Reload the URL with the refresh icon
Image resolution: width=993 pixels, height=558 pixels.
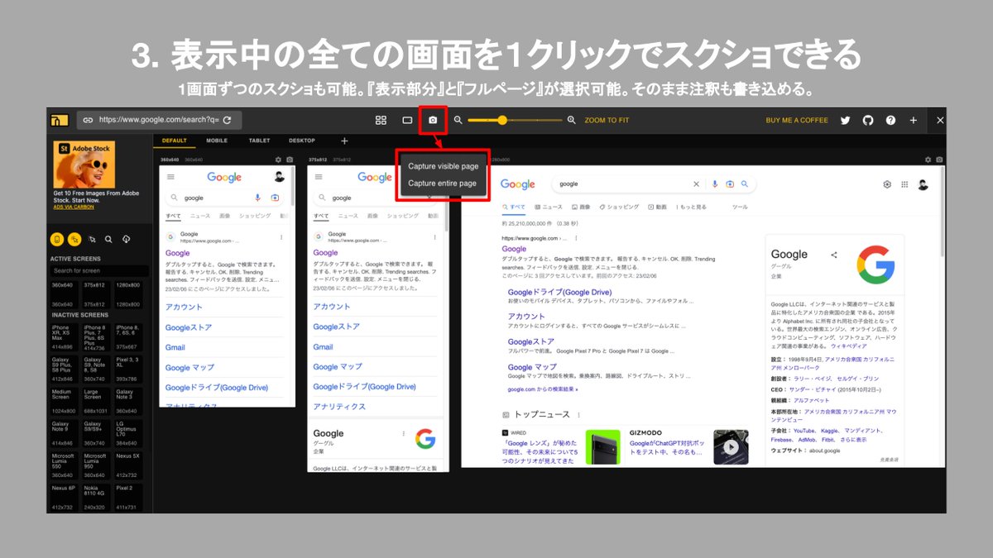point(227,120)
